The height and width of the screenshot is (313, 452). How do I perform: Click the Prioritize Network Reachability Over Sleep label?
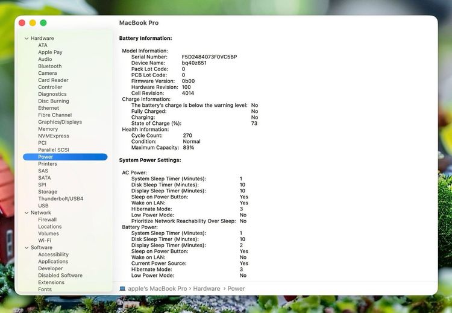pyautogui.click(x=183, y=221)
